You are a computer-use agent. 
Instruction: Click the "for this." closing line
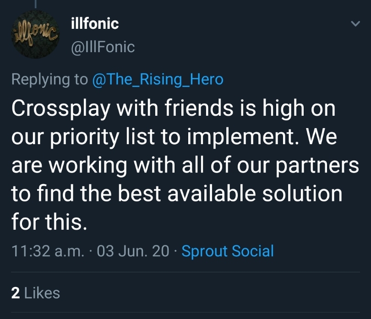point(49,222)
